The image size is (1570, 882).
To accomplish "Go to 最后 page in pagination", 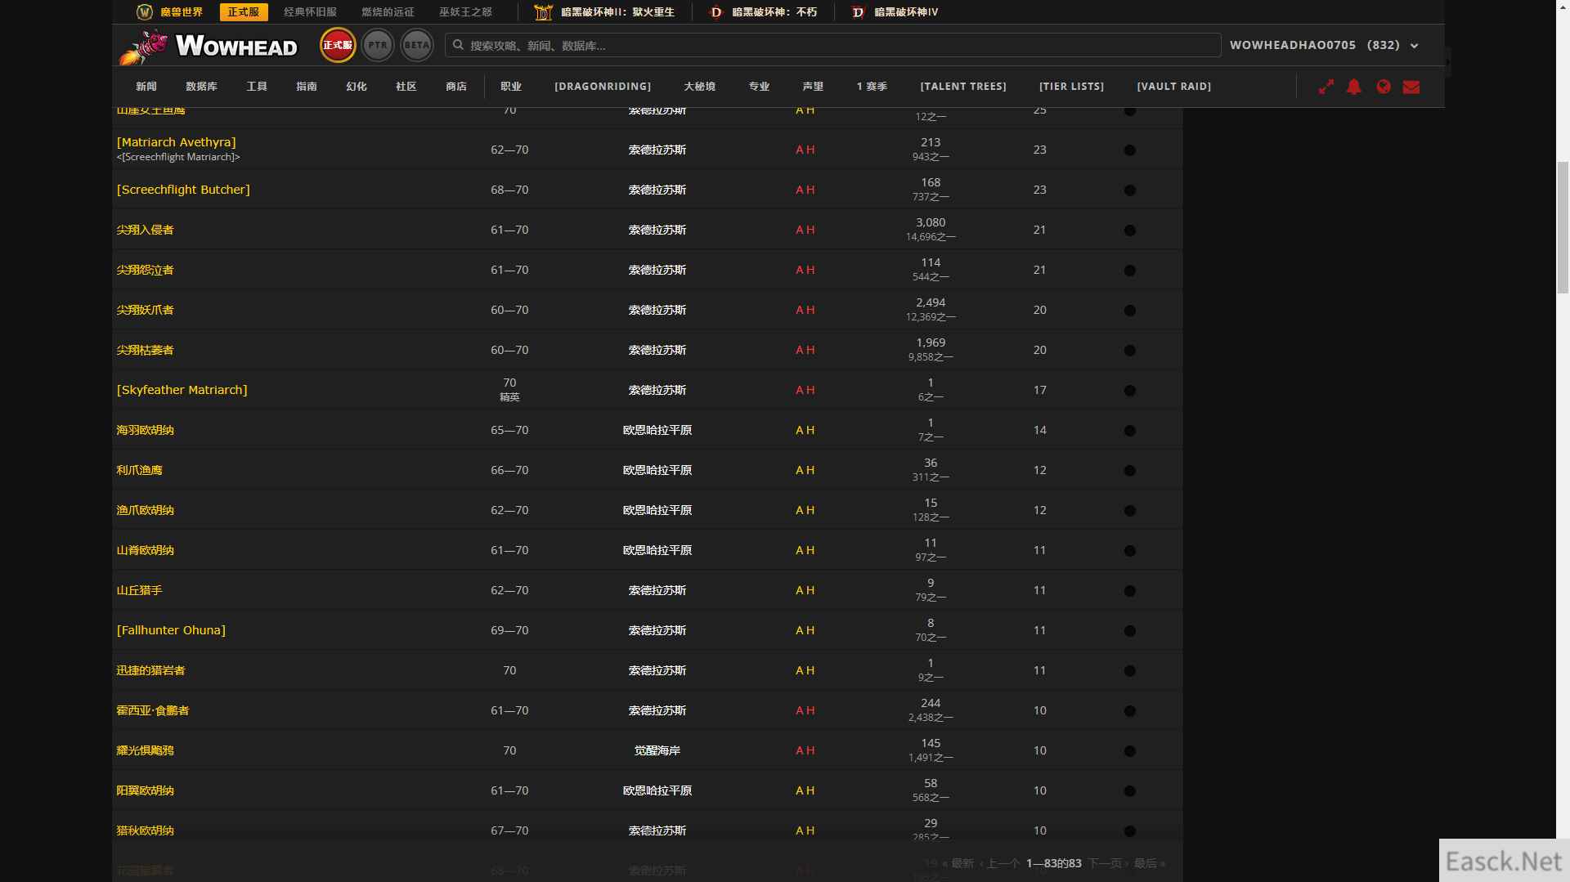I will click(x=1149, y=863).
